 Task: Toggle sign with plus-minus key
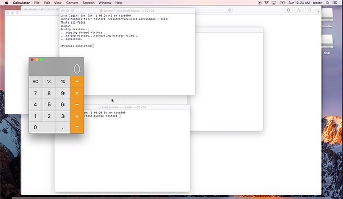[x=49, y=82]
